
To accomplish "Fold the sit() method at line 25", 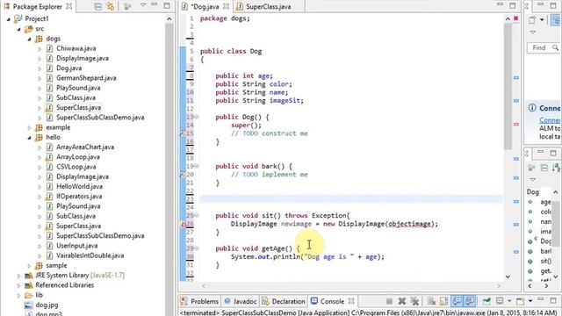I will [x=197, y=215].
